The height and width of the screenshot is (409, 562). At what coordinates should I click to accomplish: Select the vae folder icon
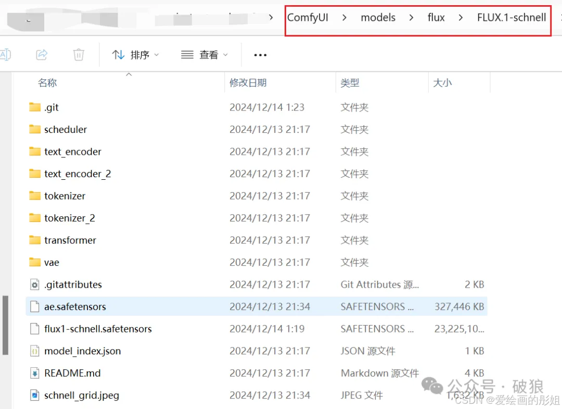click(35, 262)
